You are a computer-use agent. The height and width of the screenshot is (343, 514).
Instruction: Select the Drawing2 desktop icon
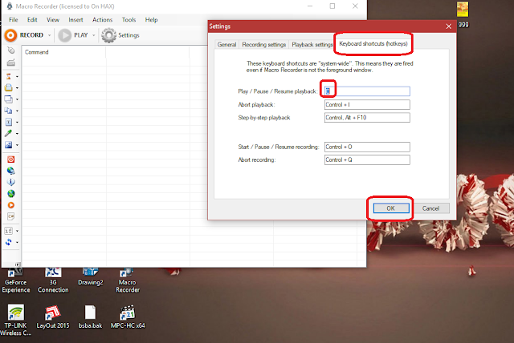91,277
